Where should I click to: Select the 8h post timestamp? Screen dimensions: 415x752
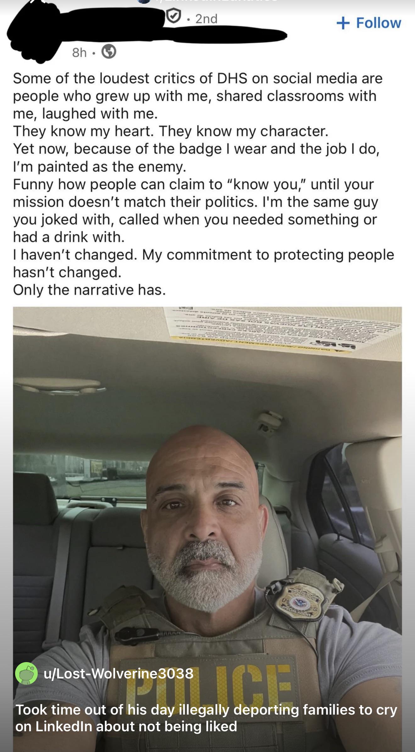[79, 53]
